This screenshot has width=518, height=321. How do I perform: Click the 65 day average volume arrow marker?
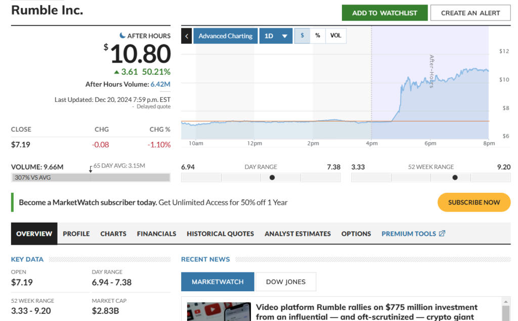[x=91, y=169]
